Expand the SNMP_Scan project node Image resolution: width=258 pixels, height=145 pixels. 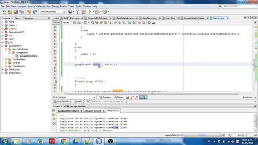[2, 70]
